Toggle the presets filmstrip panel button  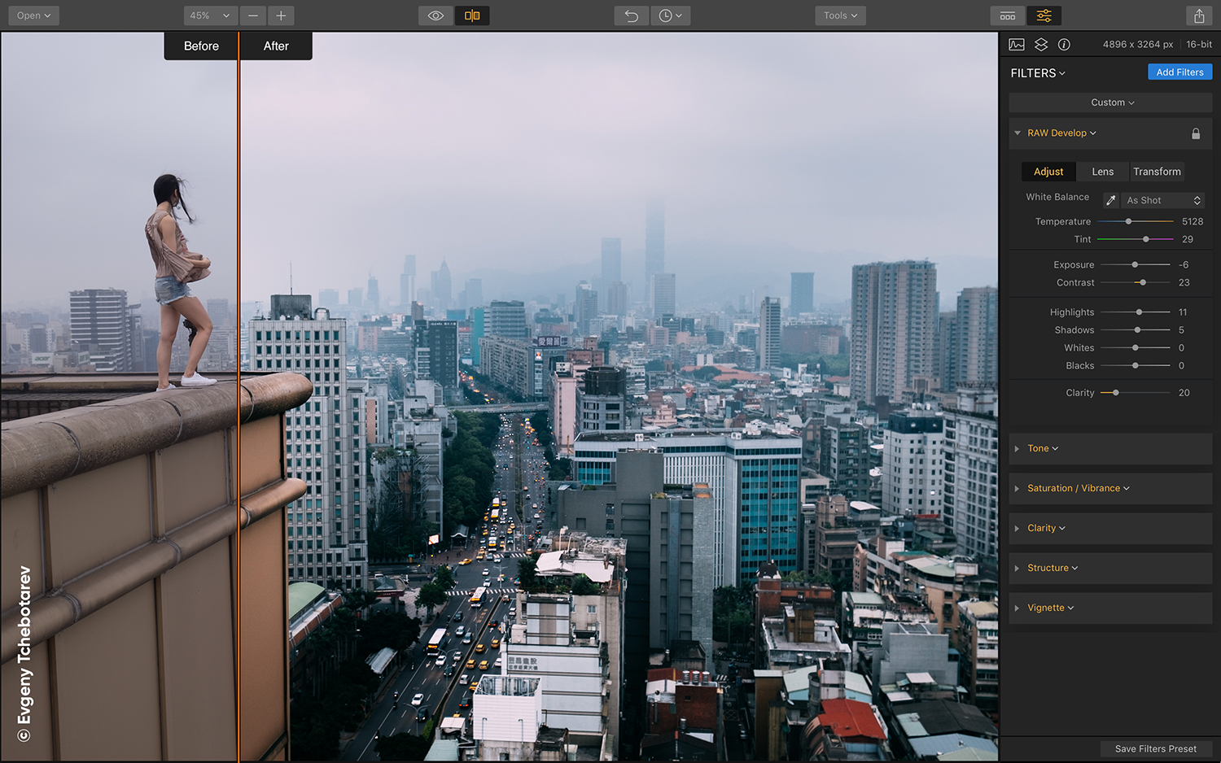1008,15
